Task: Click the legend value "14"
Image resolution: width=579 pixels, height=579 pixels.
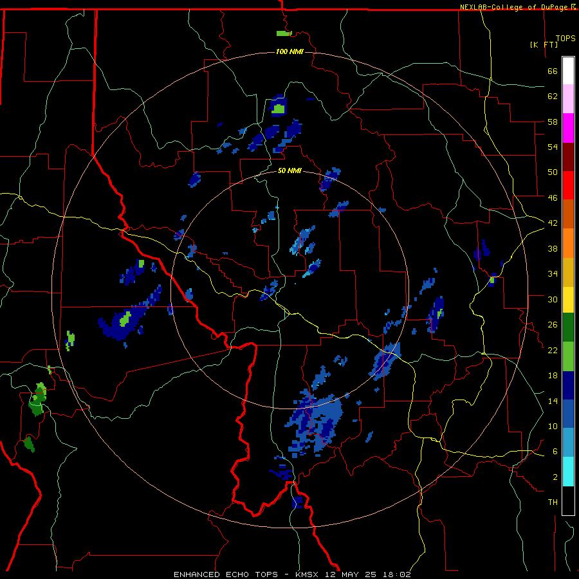Action: [x=553, y=401]
